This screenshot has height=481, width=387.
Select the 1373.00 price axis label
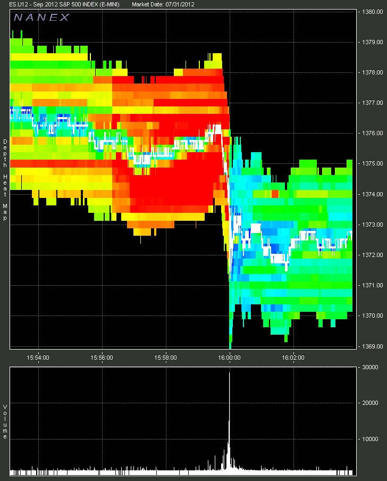tap(372, 225)
